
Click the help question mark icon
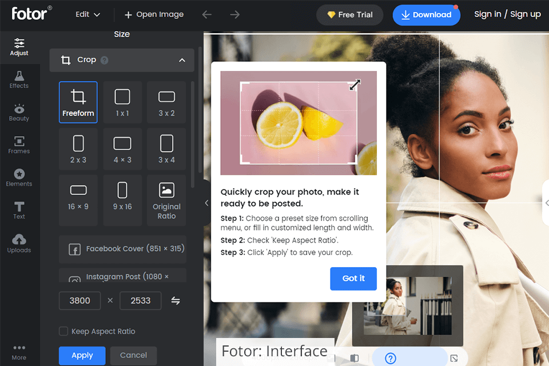click(x=391, y=358)
